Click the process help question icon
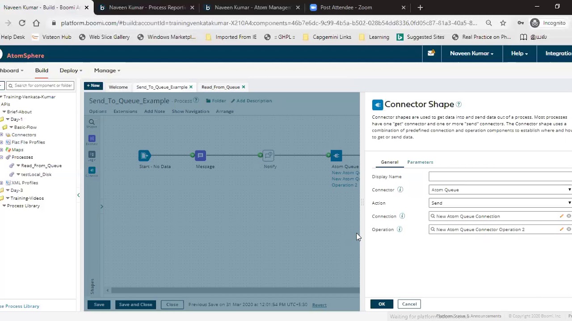The width and height of the screenshot is (572, 321). tap(196, 100)
